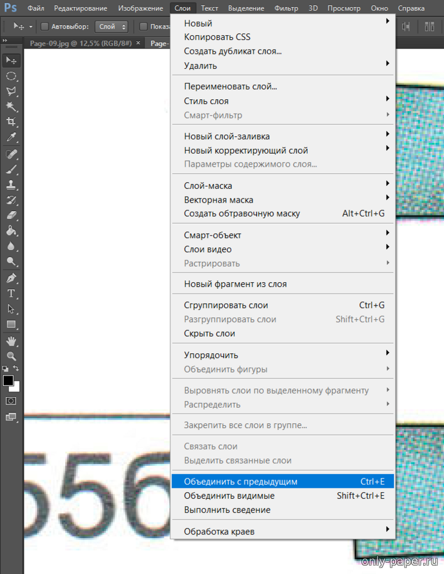Select the Elliptical Marquee tool
The width and height of the screenshot is (444, 574).
[11, 76]
